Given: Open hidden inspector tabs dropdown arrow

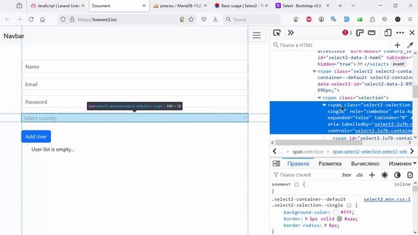Looking at the screenshot, I should tap(415, 163).
